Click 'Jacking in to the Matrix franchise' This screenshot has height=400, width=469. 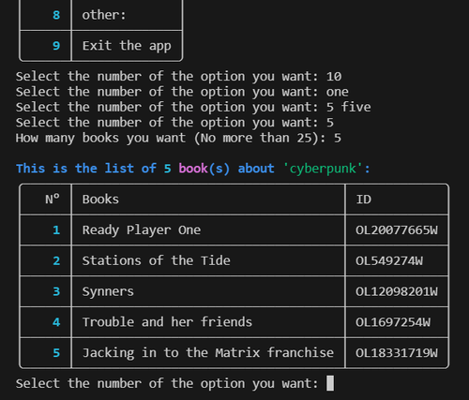coord(208,353)
